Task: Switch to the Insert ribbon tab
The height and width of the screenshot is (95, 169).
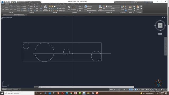Action: coord(12,4)
